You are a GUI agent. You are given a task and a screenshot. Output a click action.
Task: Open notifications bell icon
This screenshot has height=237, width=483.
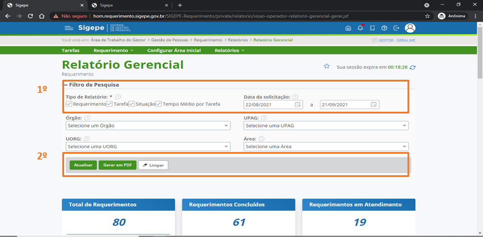pos(360,28)
